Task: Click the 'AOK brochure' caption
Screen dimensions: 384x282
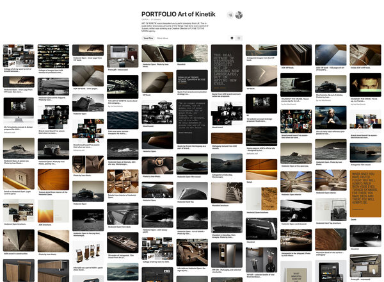Action: tap(45, 224)
